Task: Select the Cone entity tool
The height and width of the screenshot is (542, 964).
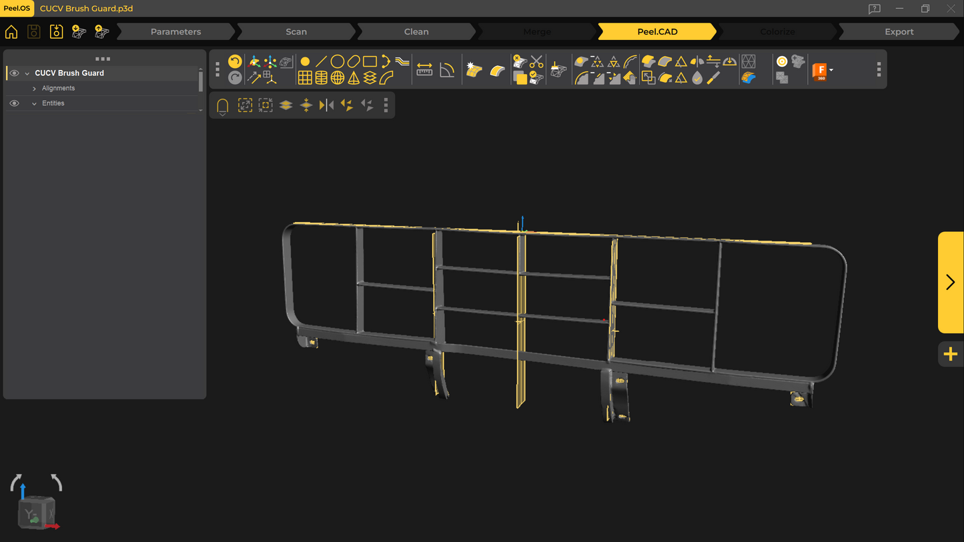Action: point(354,78)
